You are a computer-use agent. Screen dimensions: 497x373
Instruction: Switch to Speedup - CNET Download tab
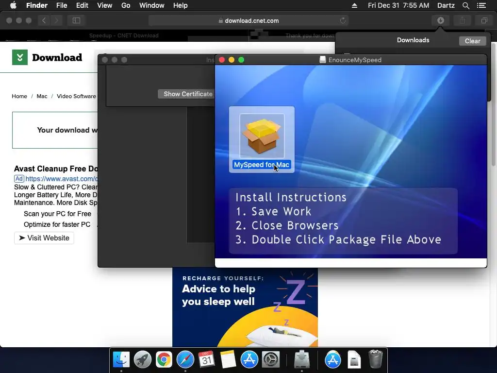[x=124, y=35]
